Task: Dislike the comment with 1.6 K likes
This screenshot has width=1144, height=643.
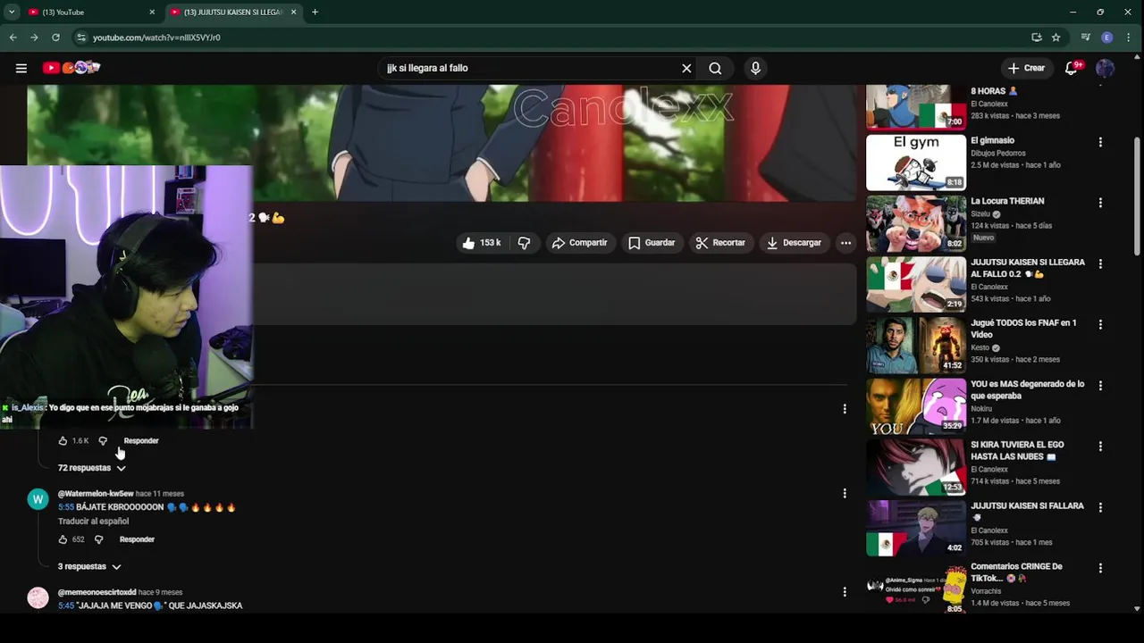Action: point(103,441)
